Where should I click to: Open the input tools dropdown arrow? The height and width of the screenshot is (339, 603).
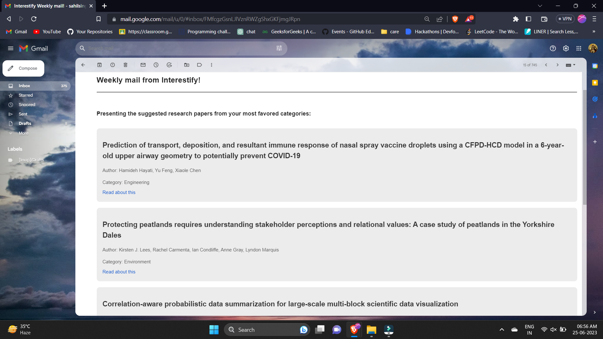click(x=574, y=65)
